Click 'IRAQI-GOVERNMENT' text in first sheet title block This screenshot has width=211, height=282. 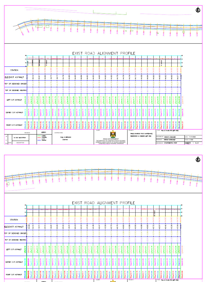(x=111, y=139)
